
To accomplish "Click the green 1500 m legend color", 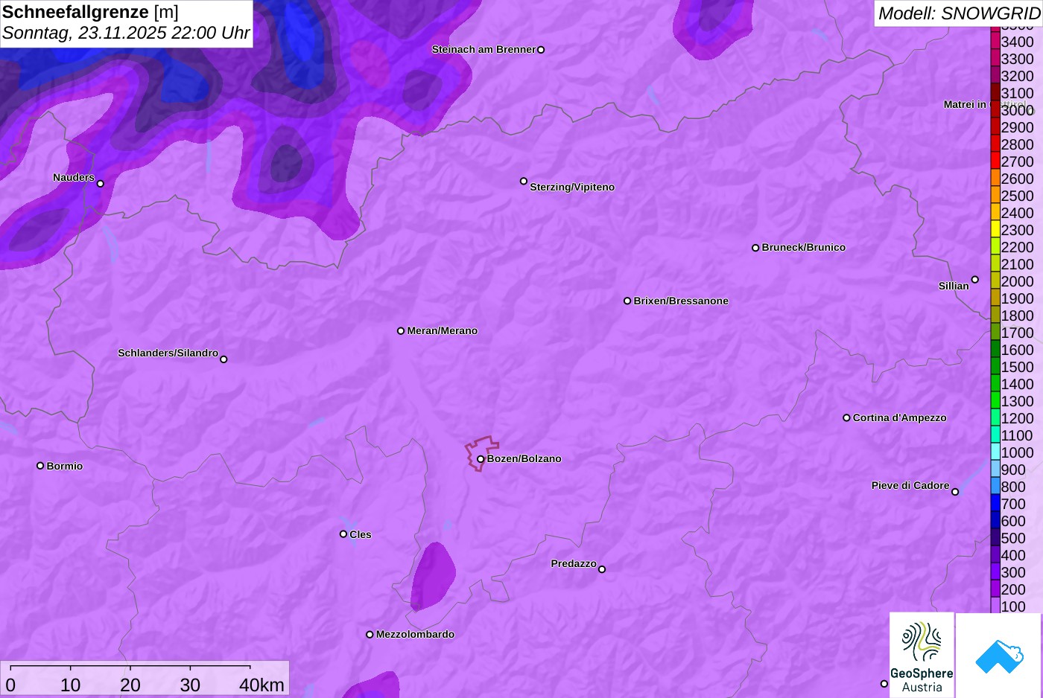I will (995, 367).
